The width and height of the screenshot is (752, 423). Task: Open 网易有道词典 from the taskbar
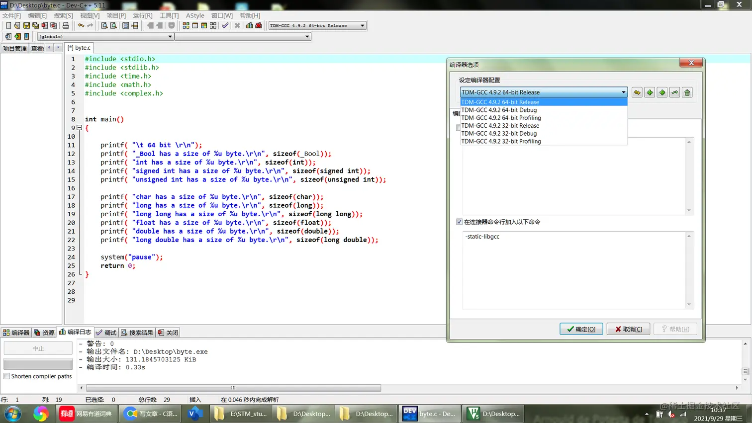pyautogui.click(x=87, y=414)
